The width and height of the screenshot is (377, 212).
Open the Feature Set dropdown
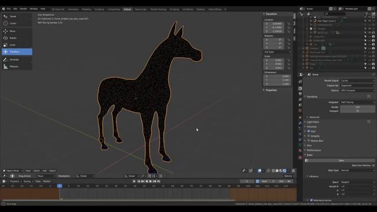coord(358,85)
